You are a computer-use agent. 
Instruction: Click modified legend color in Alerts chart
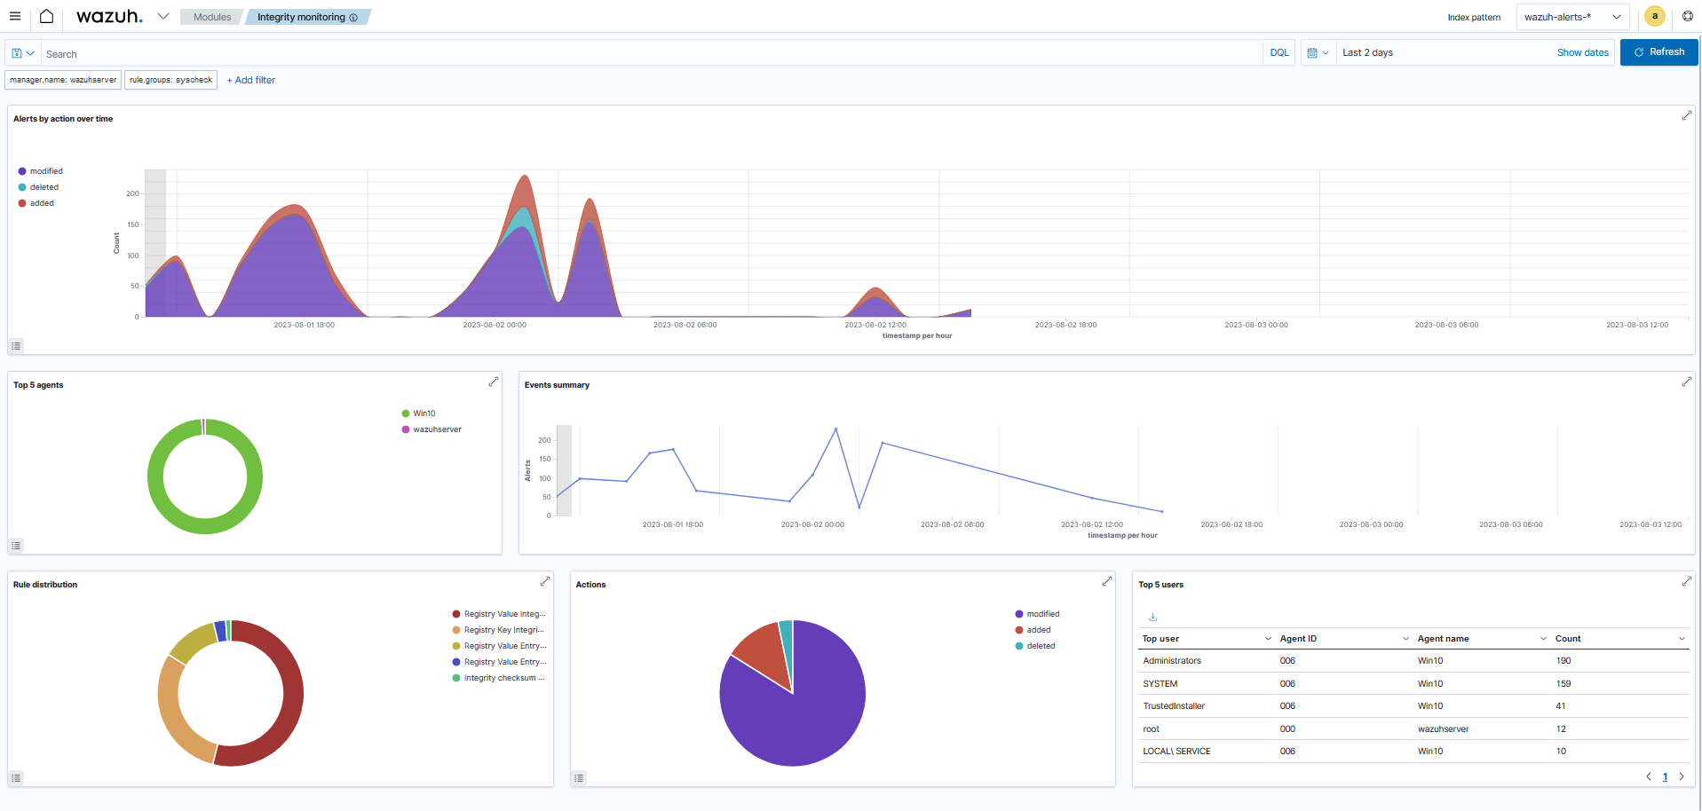click(22, 171)
